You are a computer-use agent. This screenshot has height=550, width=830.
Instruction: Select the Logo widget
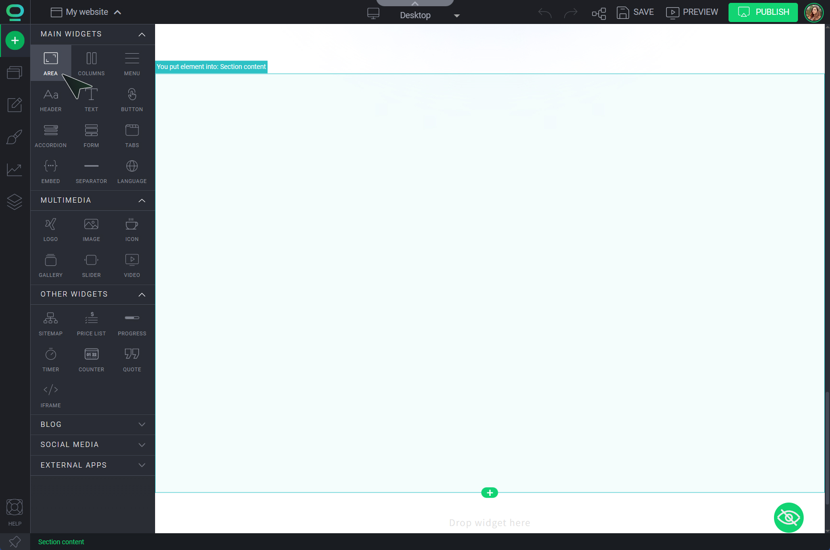51,229
